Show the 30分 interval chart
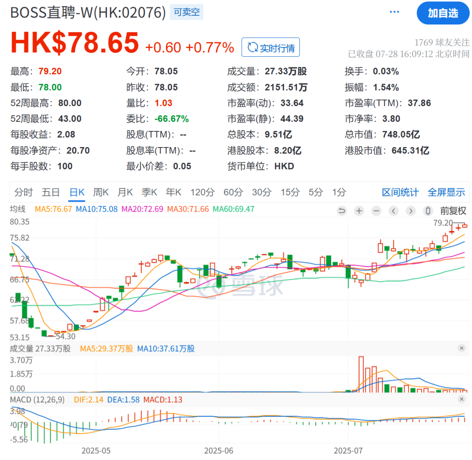Image resolution: width=472 pixels, height=460 pixels. click(262, 192)
